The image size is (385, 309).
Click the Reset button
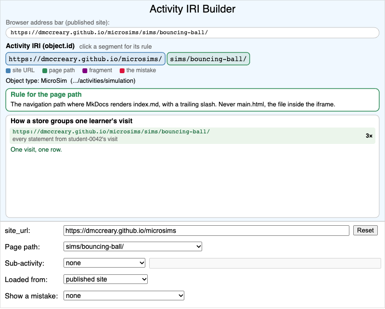click(365, 231)
